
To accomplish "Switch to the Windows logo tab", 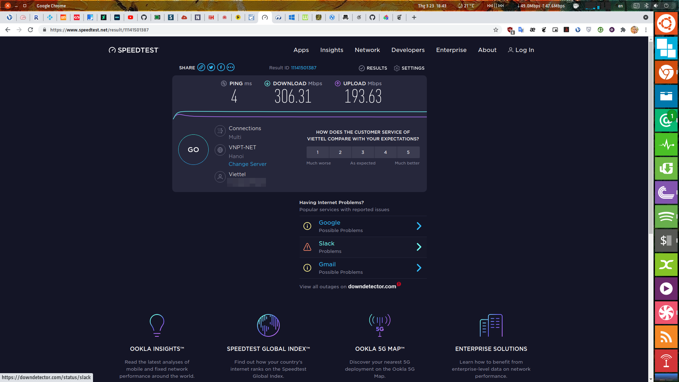I will 292,17.
